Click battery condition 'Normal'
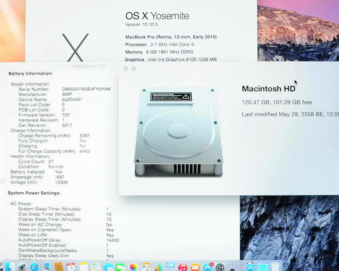This screenshot has height=271, width=339. (x=56, y=167)
